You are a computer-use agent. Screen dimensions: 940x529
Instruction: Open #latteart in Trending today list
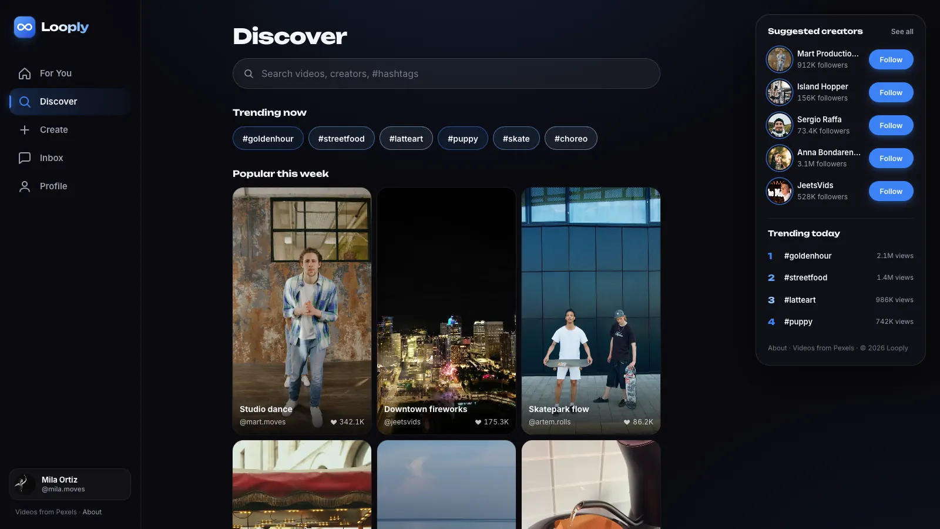click(841, 300)
